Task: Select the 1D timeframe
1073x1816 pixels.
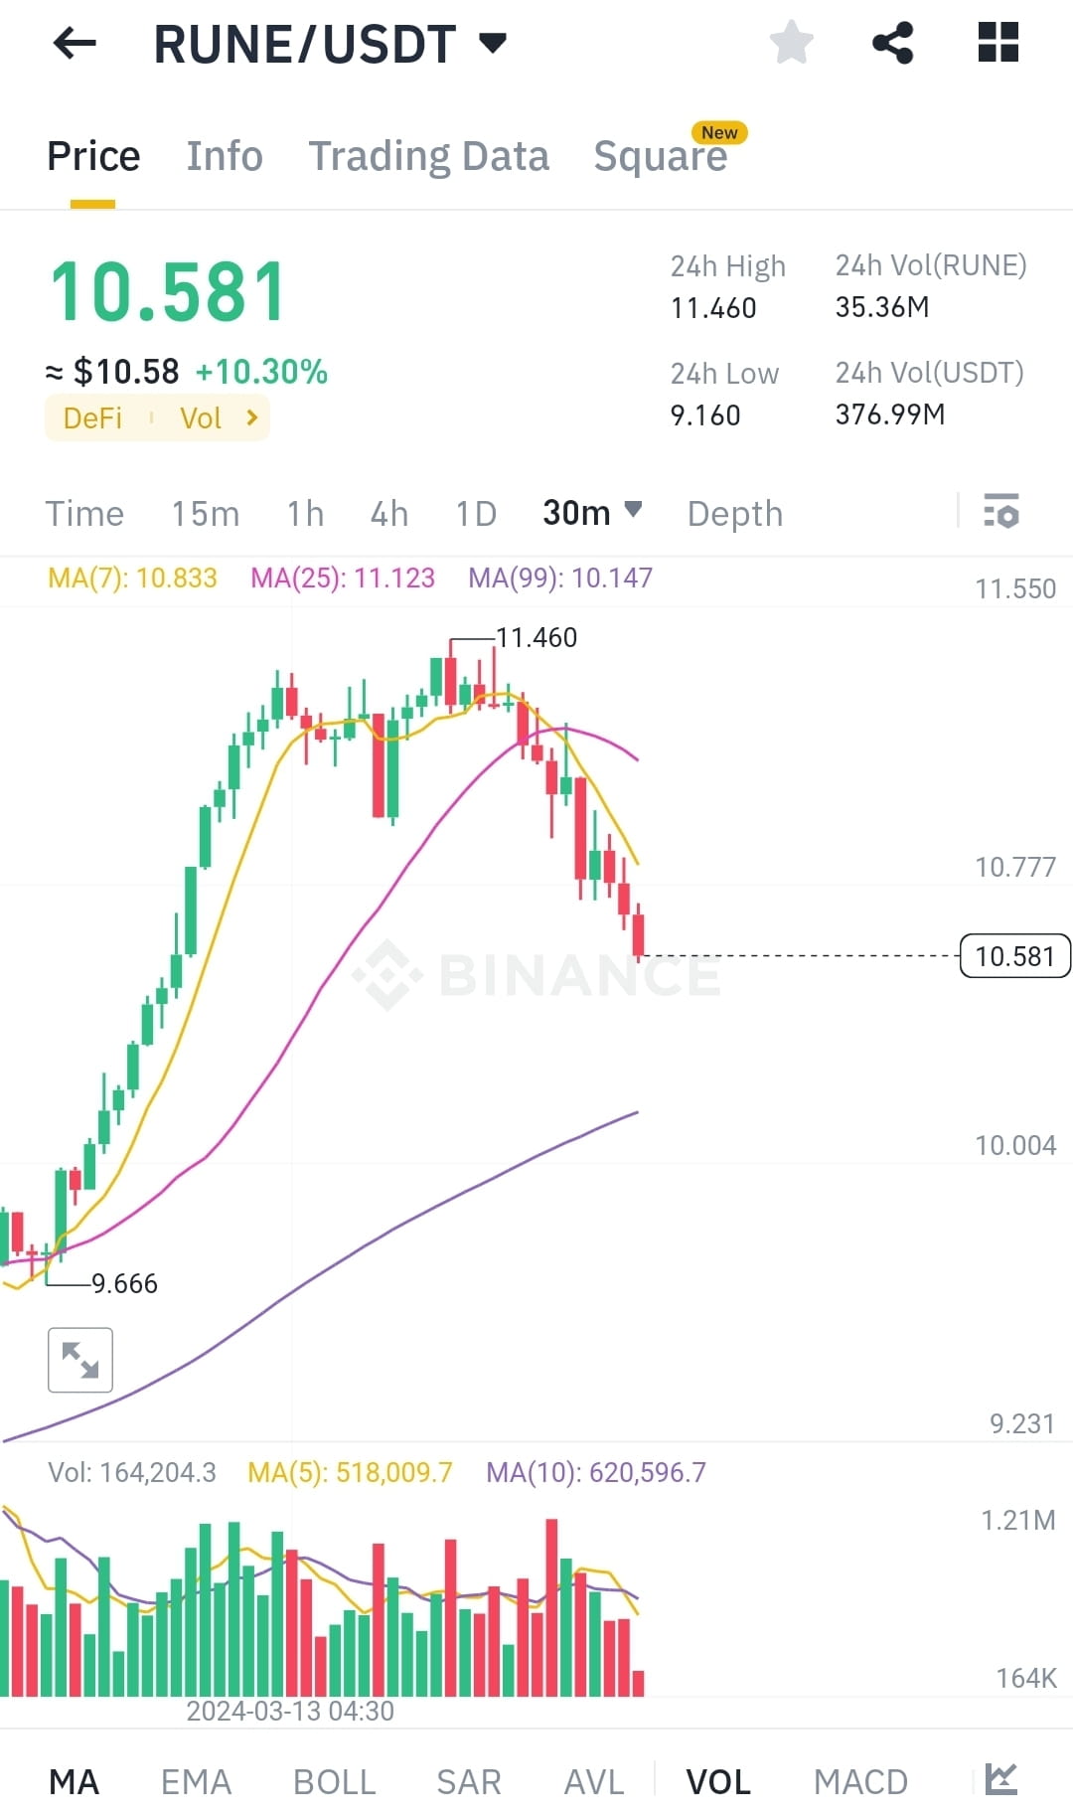Action: click(475, 513)
